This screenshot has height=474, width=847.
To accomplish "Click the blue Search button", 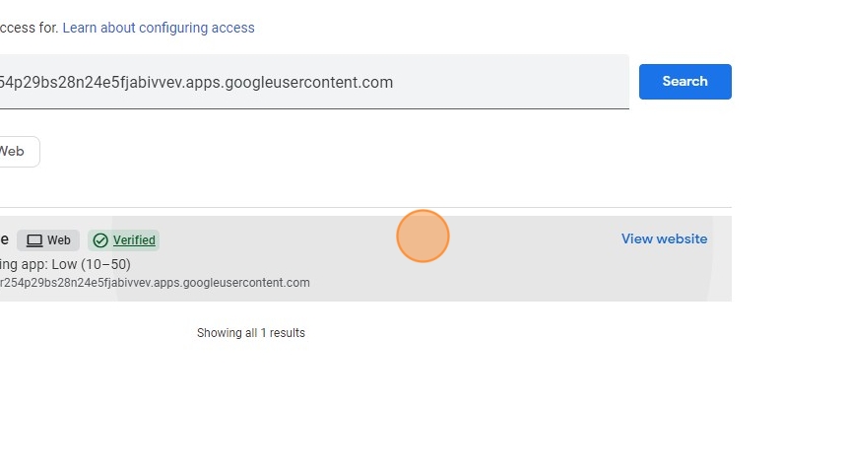I will click(x=684, y=82).
